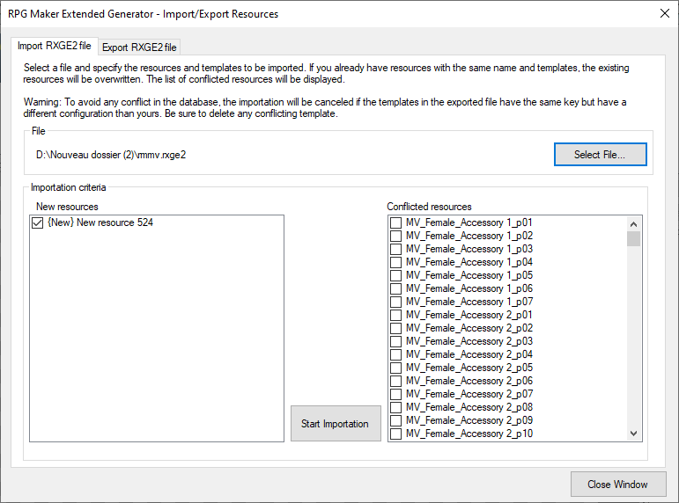Check MV_Female_Accessory 1_p01 checkbox
This screenshot has height=503, width=679.
395,222
